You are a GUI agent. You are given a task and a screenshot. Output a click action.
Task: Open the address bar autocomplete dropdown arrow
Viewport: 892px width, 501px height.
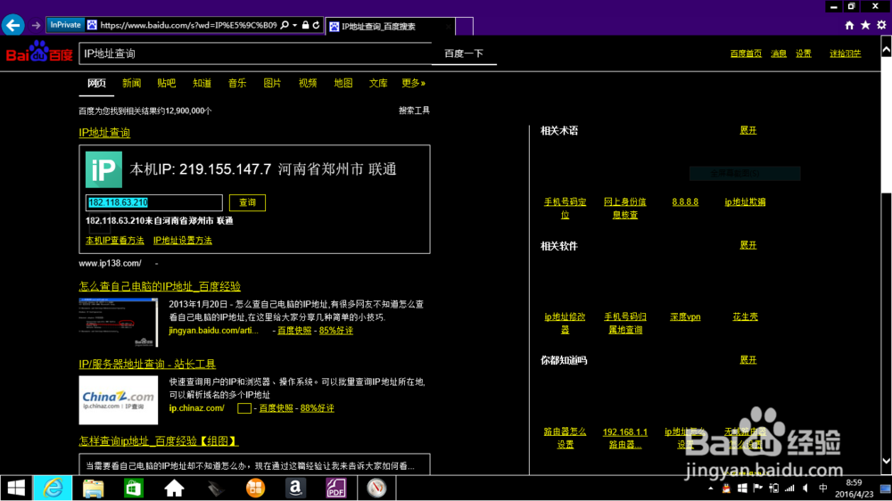294,26
